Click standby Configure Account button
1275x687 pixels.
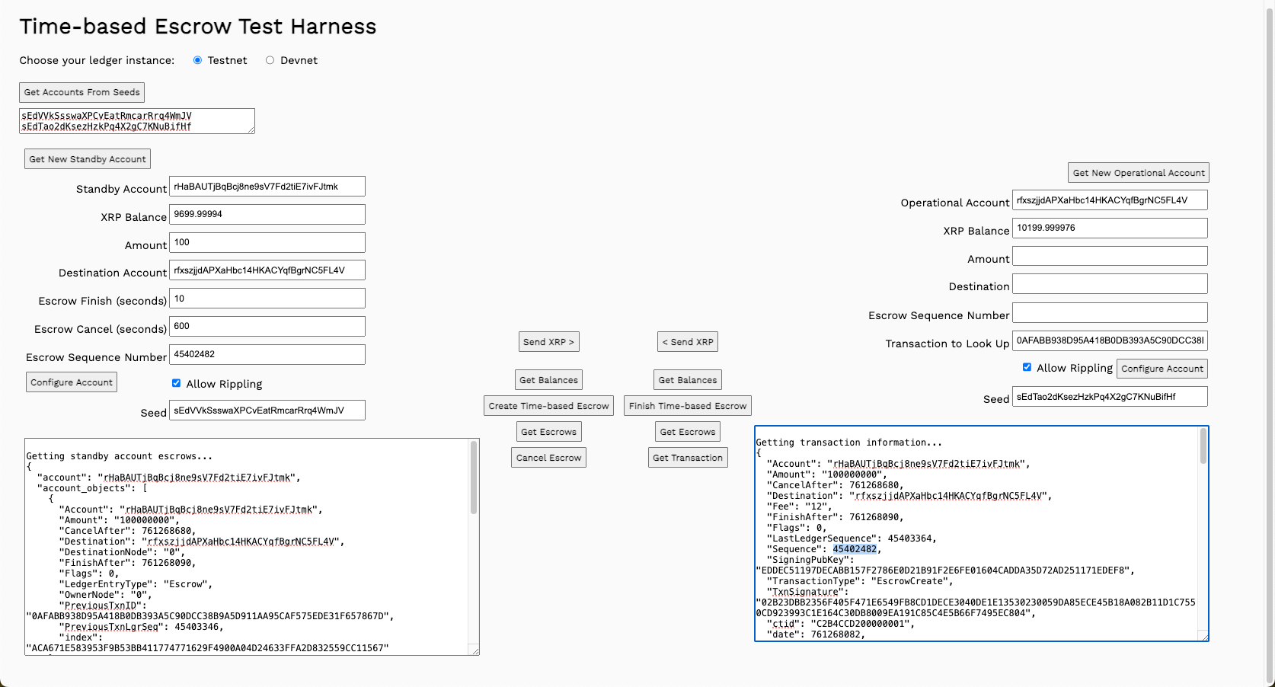(x=72, y=382)
